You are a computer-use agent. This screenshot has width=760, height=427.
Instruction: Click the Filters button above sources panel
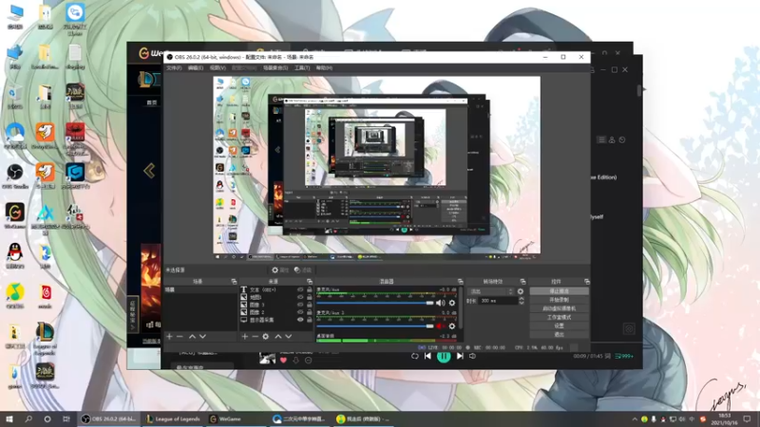pyautogui.click(x=303, y=270)
